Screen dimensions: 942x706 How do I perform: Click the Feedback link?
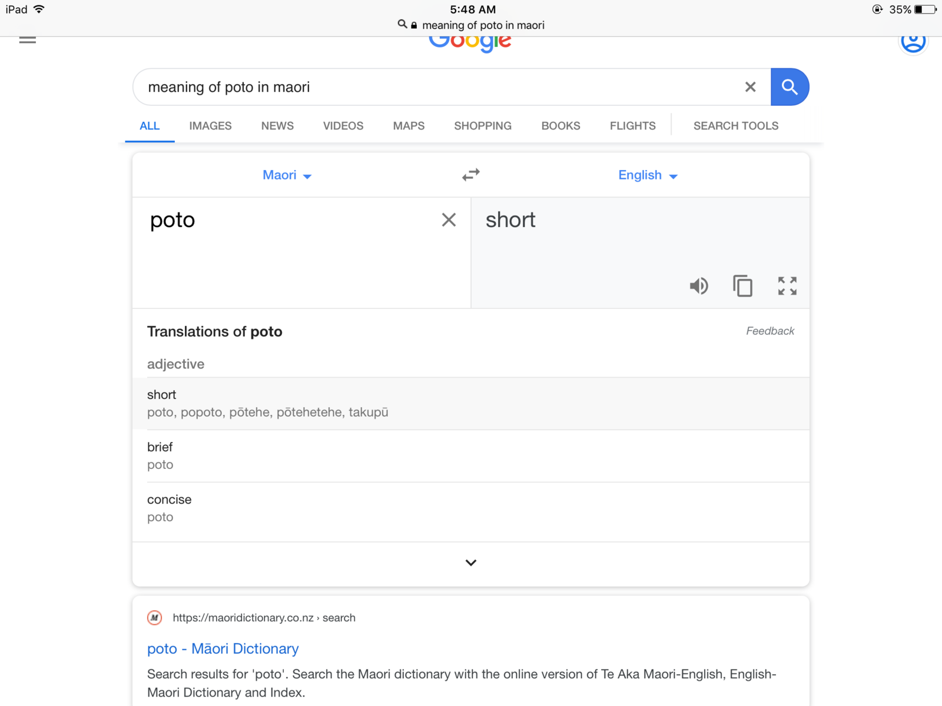[x=770, y=331]
